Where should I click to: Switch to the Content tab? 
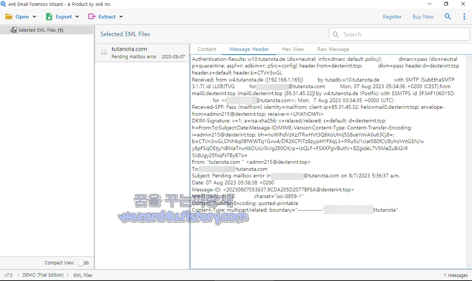pyautogui.click(x=207, y=49)
